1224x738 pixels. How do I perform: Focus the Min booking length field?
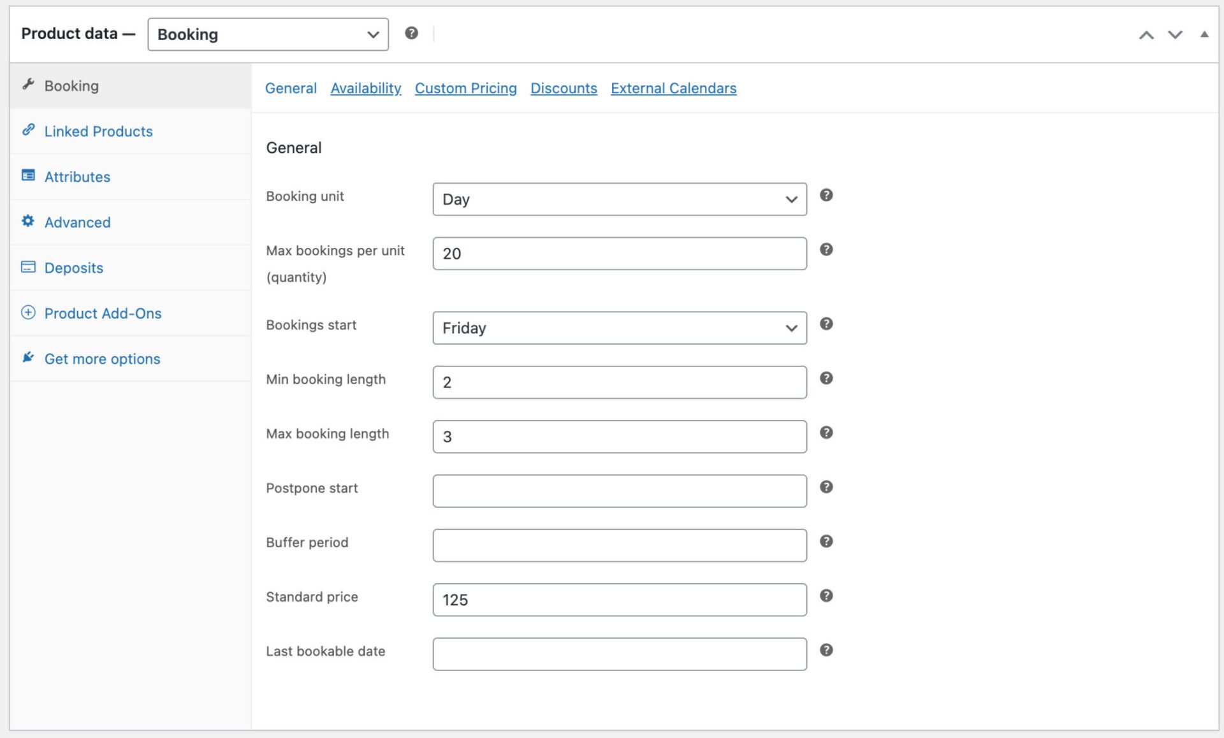pyautogui.click(x=620, y=382)
